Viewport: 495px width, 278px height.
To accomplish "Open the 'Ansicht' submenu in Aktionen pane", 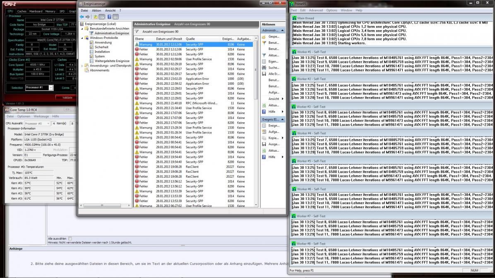I will tap(274, 99).
